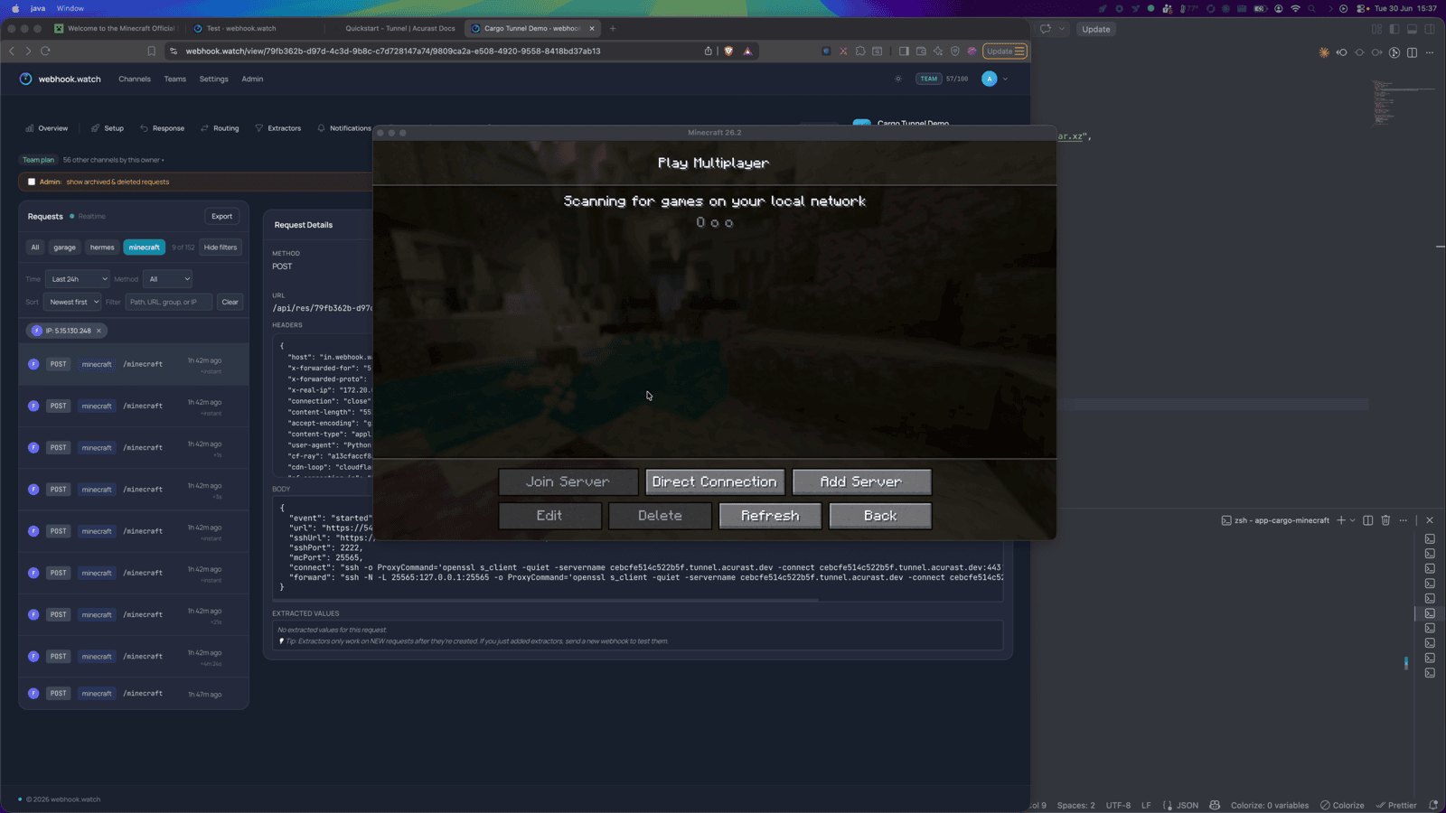Viewport: 1446px width, 813px height.
Task: Click the notifications bell in VS Code status bar
Action: [x=1433, y=805]
